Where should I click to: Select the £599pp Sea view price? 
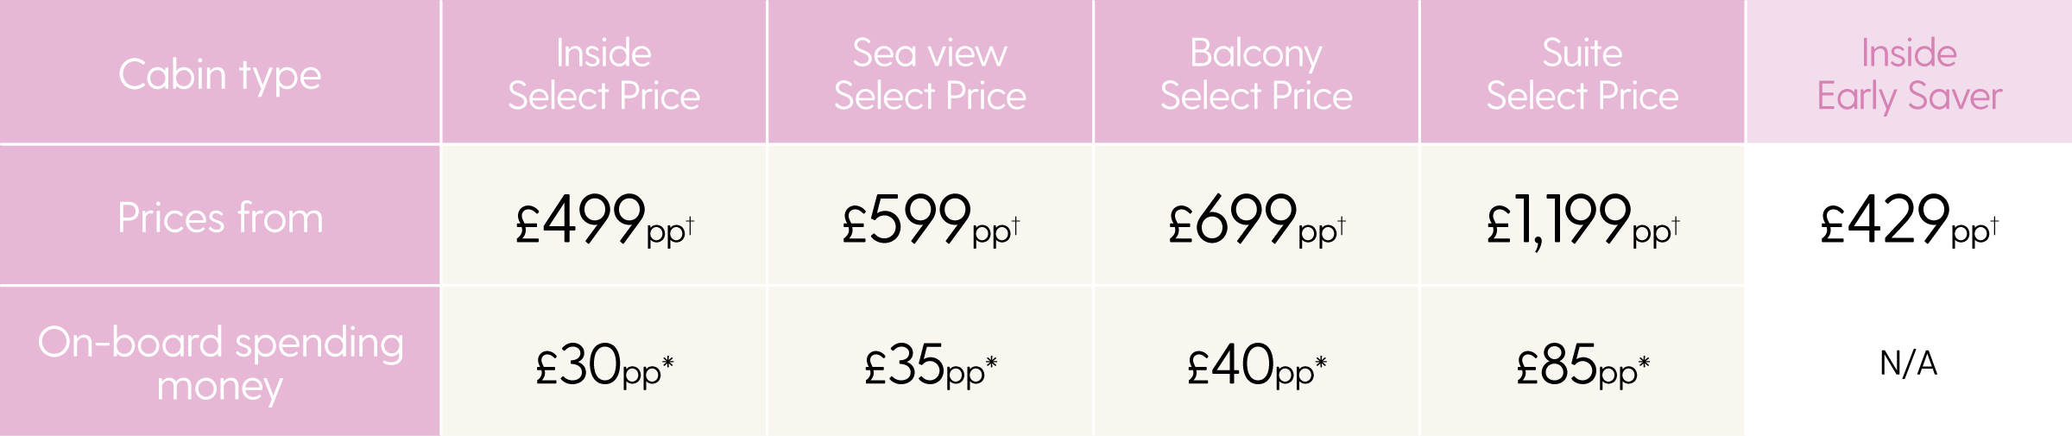pyautogui.click(x=930, y=220)
